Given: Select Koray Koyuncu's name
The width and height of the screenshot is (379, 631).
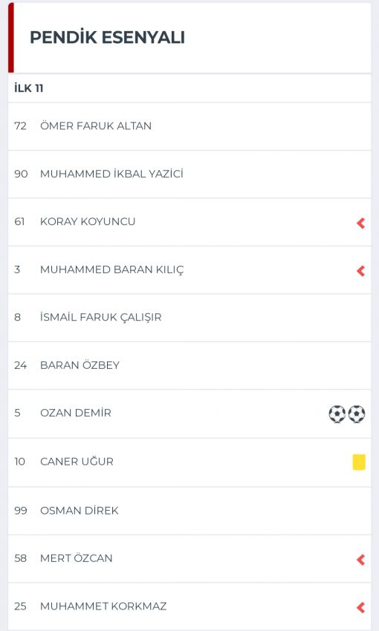Looking at the screenshot, I should 88,222.
